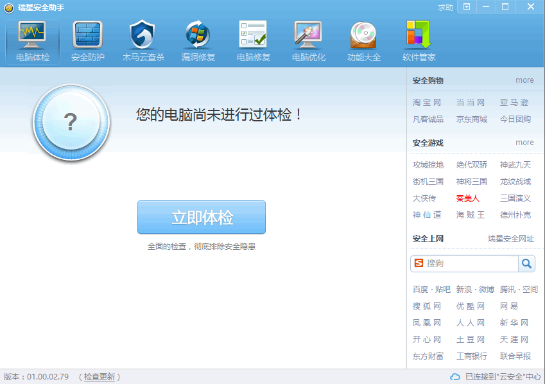Screen dimensions: 545x384
Task: Click the 求助 help link
Action: pyautogui.click(x=446, y=7)
